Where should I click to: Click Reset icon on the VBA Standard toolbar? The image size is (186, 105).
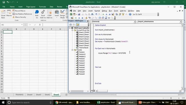click(x=110, y=14)
